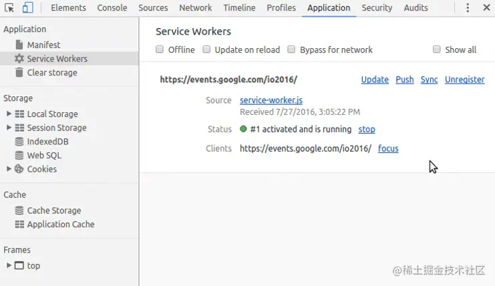The height and width of the screenshot is (286, 495).
Task: Switch to the Network tab
Action: pos(196,8)
